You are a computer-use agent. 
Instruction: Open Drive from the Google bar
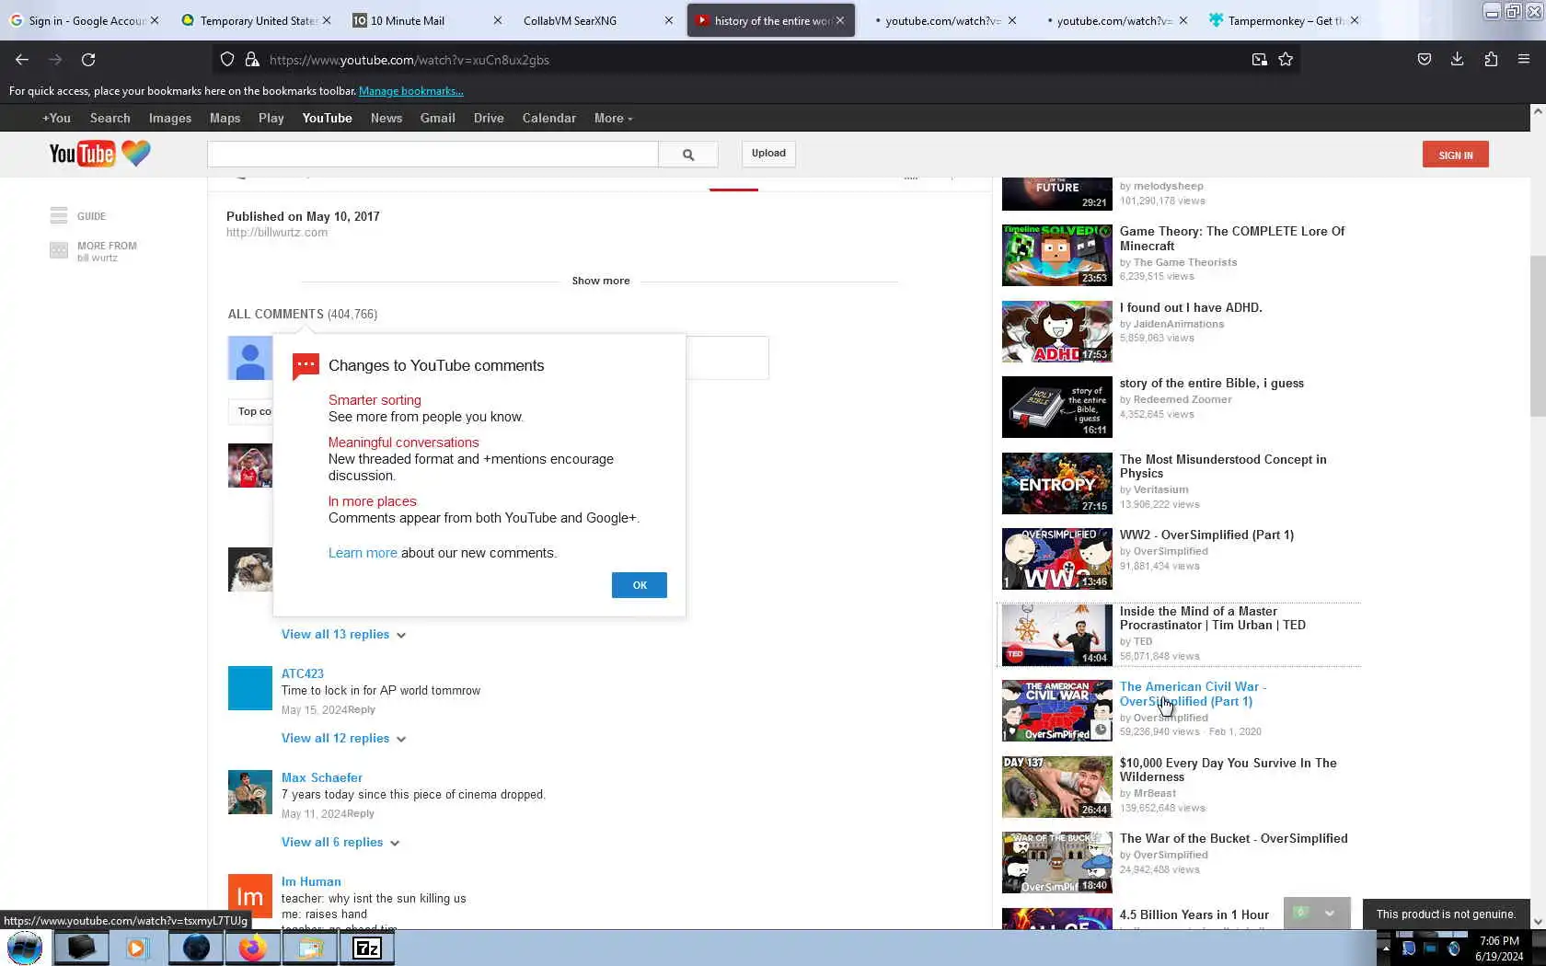point(489,118)
